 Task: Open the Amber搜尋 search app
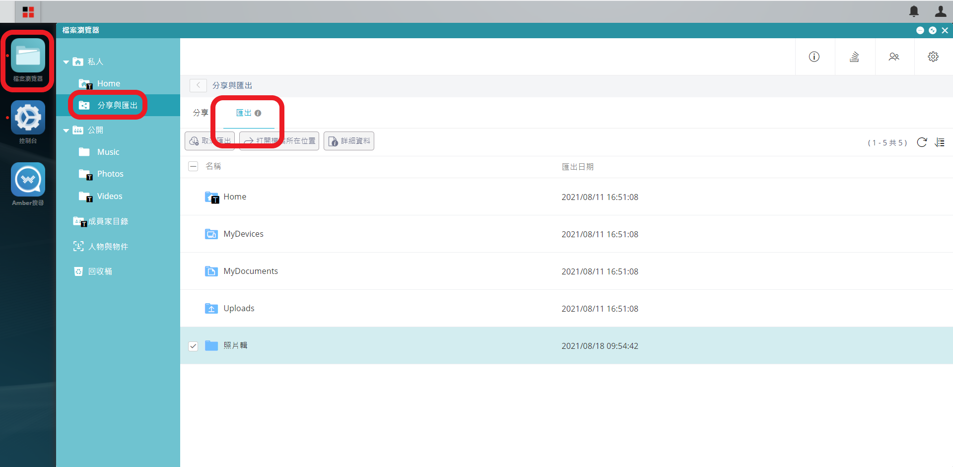(28, 179)
